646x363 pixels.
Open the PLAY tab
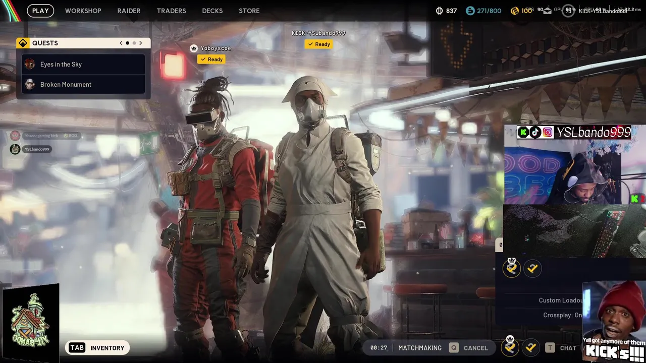(40, 11)
